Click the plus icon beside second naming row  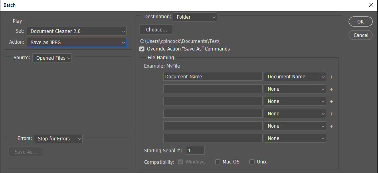click(331, 89)
